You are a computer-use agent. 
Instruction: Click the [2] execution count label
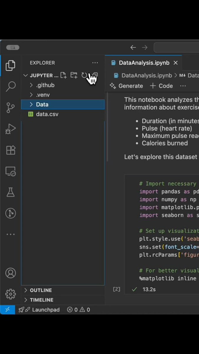[117, 289]
